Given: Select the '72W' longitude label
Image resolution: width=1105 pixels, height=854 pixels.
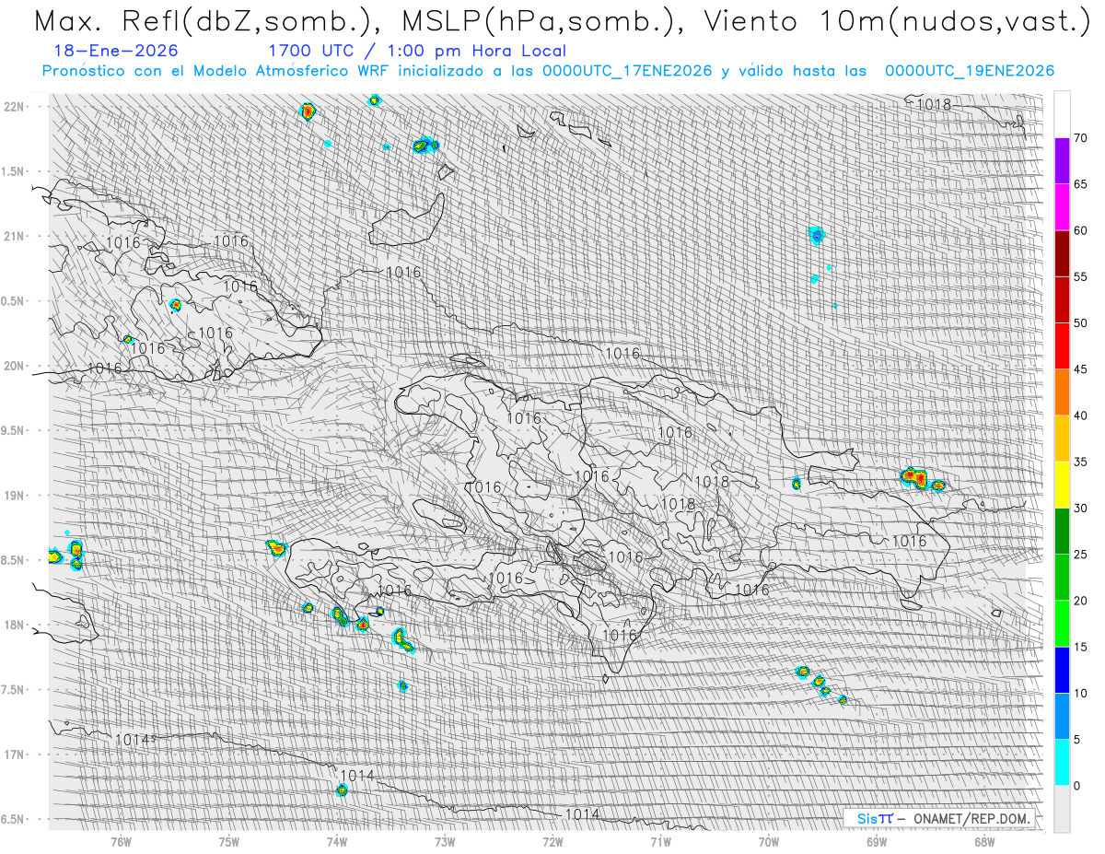Looking at the screenshot, I should pos(552,841).
